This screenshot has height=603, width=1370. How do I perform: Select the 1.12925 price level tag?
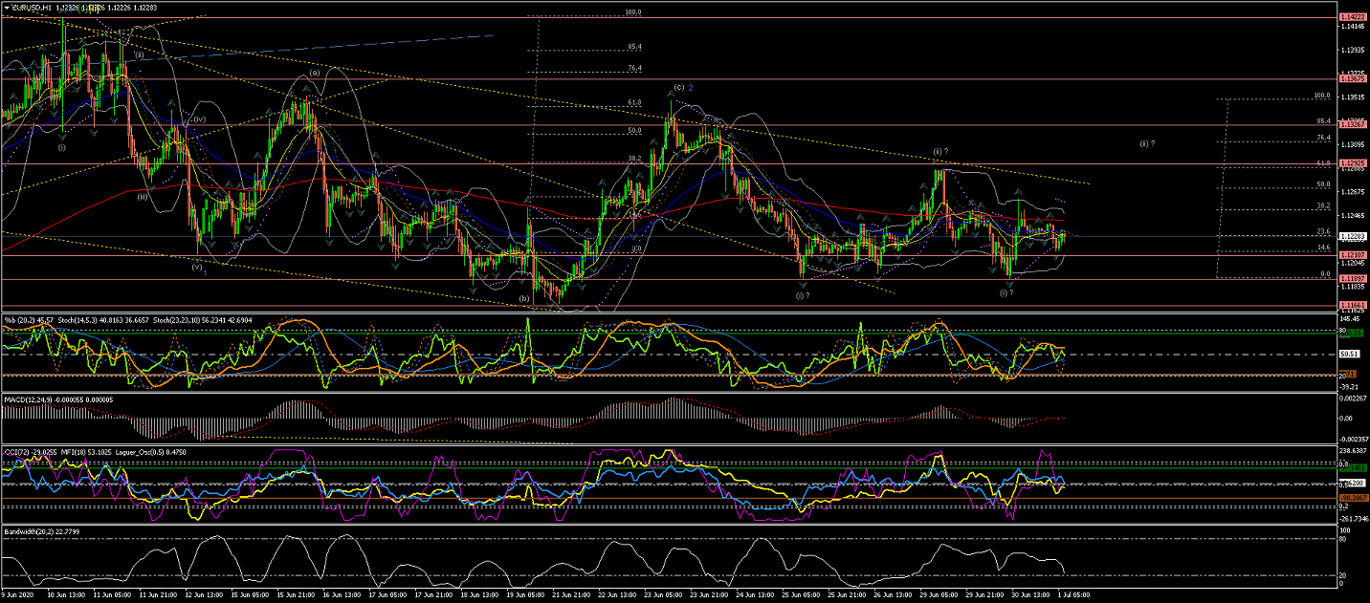pyautogui.click(x=1352, y=164)
